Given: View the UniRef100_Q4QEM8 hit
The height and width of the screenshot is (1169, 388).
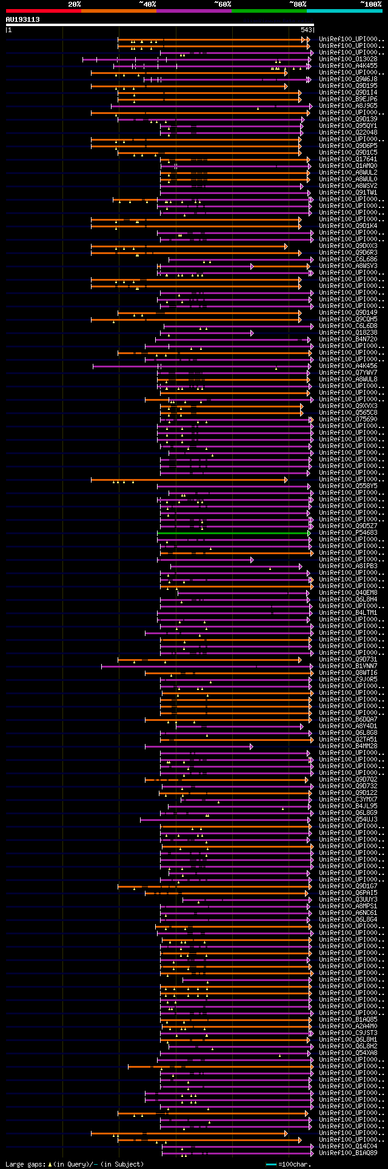Looking at the screenshot, I should tap(348, 592).
